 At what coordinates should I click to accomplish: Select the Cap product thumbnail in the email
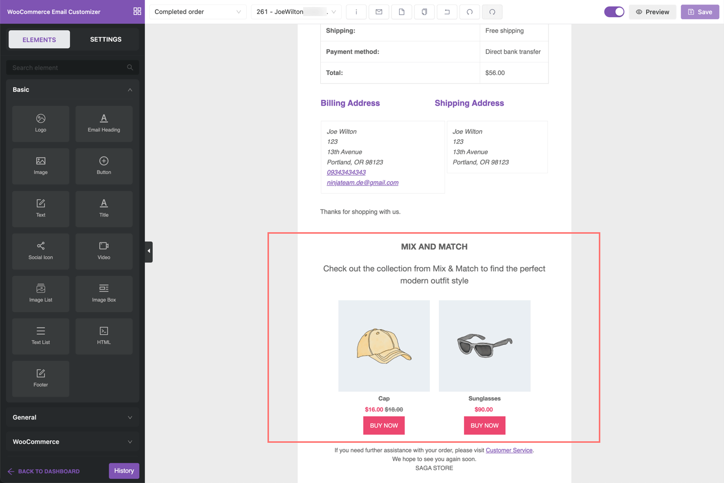click(384, 346)
